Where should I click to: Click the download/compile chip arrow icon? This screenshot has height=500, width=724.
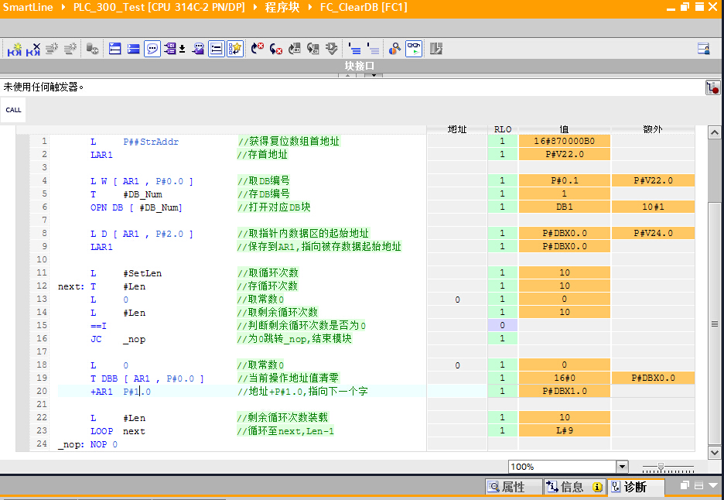(x=332, y=49)
